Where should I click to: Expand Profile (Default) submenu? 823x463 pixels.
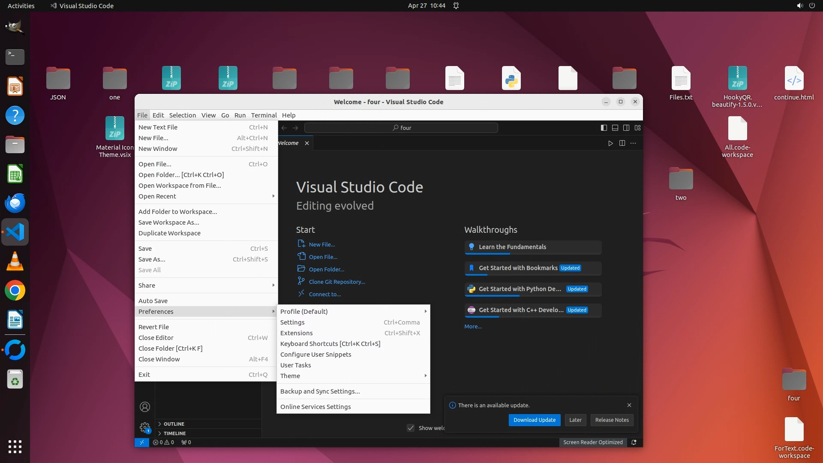pyautogui.click(x=304, y=311)
